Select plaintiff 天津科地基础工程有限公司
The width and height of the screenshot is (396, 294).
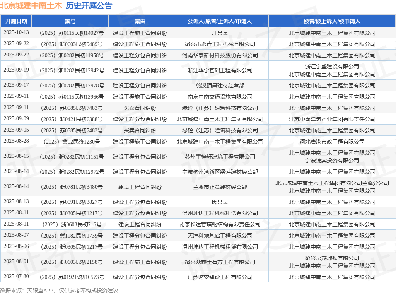tap(220, 236)
